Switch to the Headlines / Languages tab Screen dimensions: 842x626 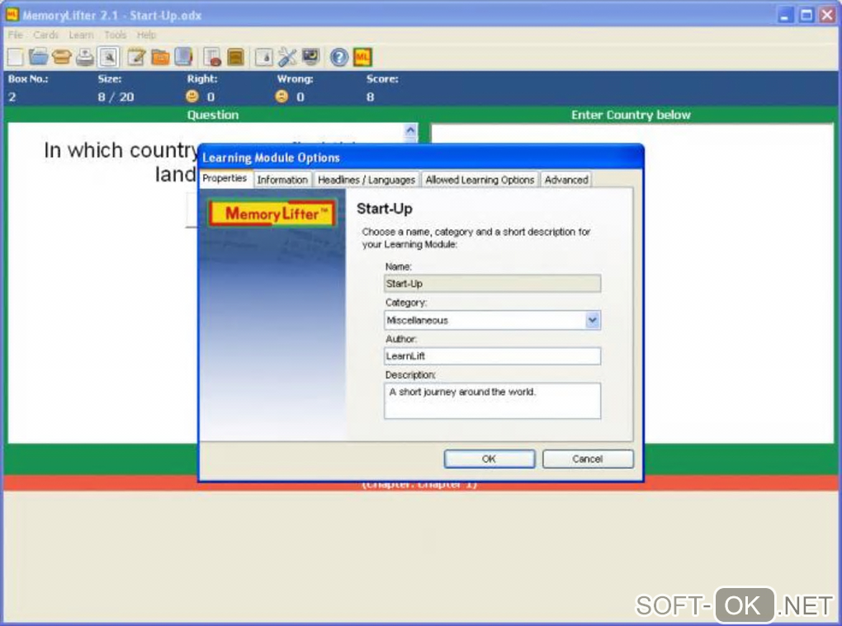tap(367, 180)
